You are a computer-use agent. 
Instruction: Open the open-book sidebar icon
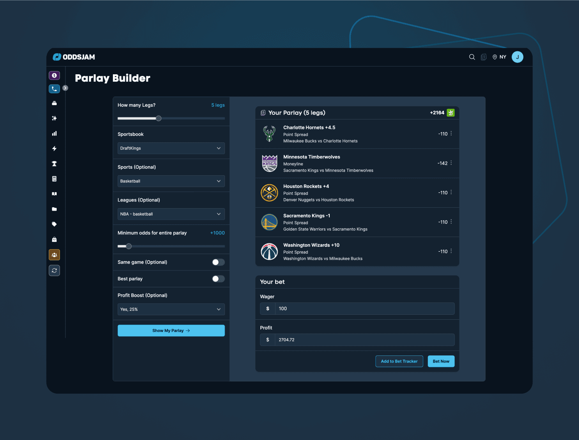pyautogui.click(x=54, y=194)
